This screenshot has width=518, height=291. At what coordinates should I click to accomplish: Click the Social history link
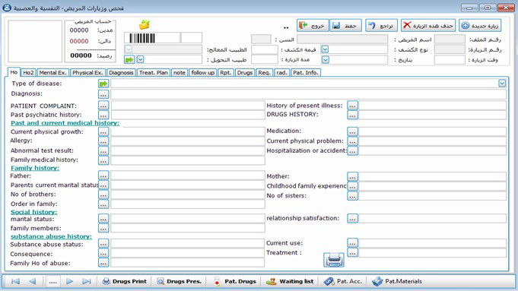pos(33,212)
